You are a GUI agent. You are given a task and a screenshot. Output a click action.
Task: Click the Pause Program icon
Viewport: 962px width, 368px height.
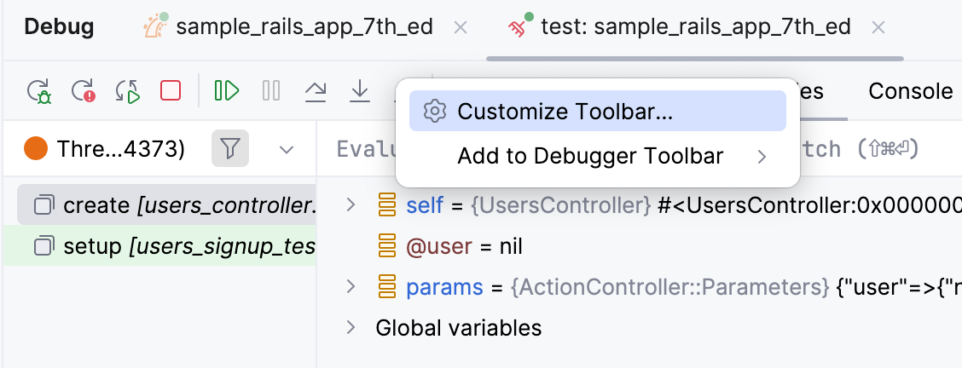click(x=271, y=90)
